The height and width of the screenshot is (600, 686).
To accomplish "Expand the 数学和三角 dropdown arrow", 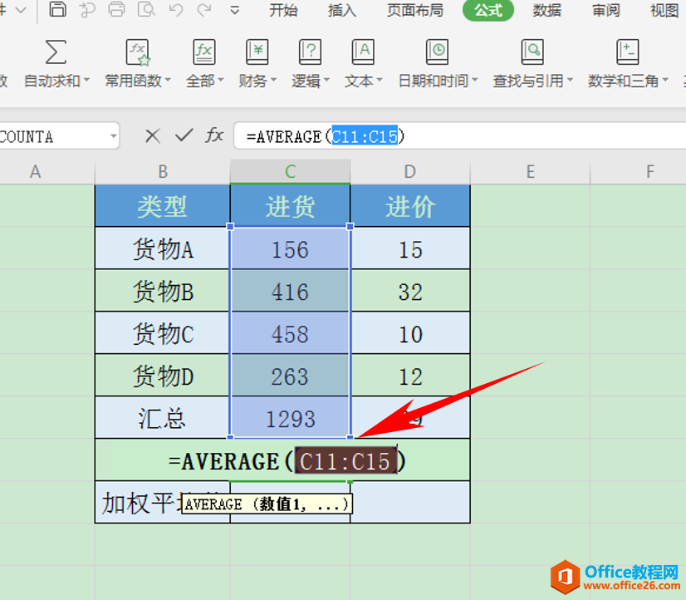I will pyautogui.click(x=665, y=80).
